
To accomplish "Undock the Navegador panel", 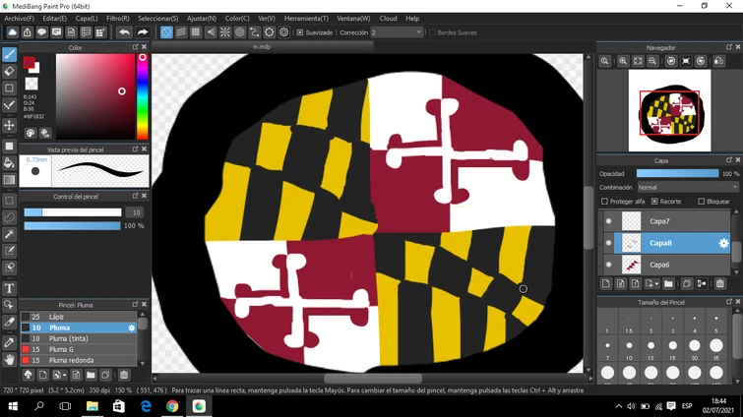I will (729, 47).
